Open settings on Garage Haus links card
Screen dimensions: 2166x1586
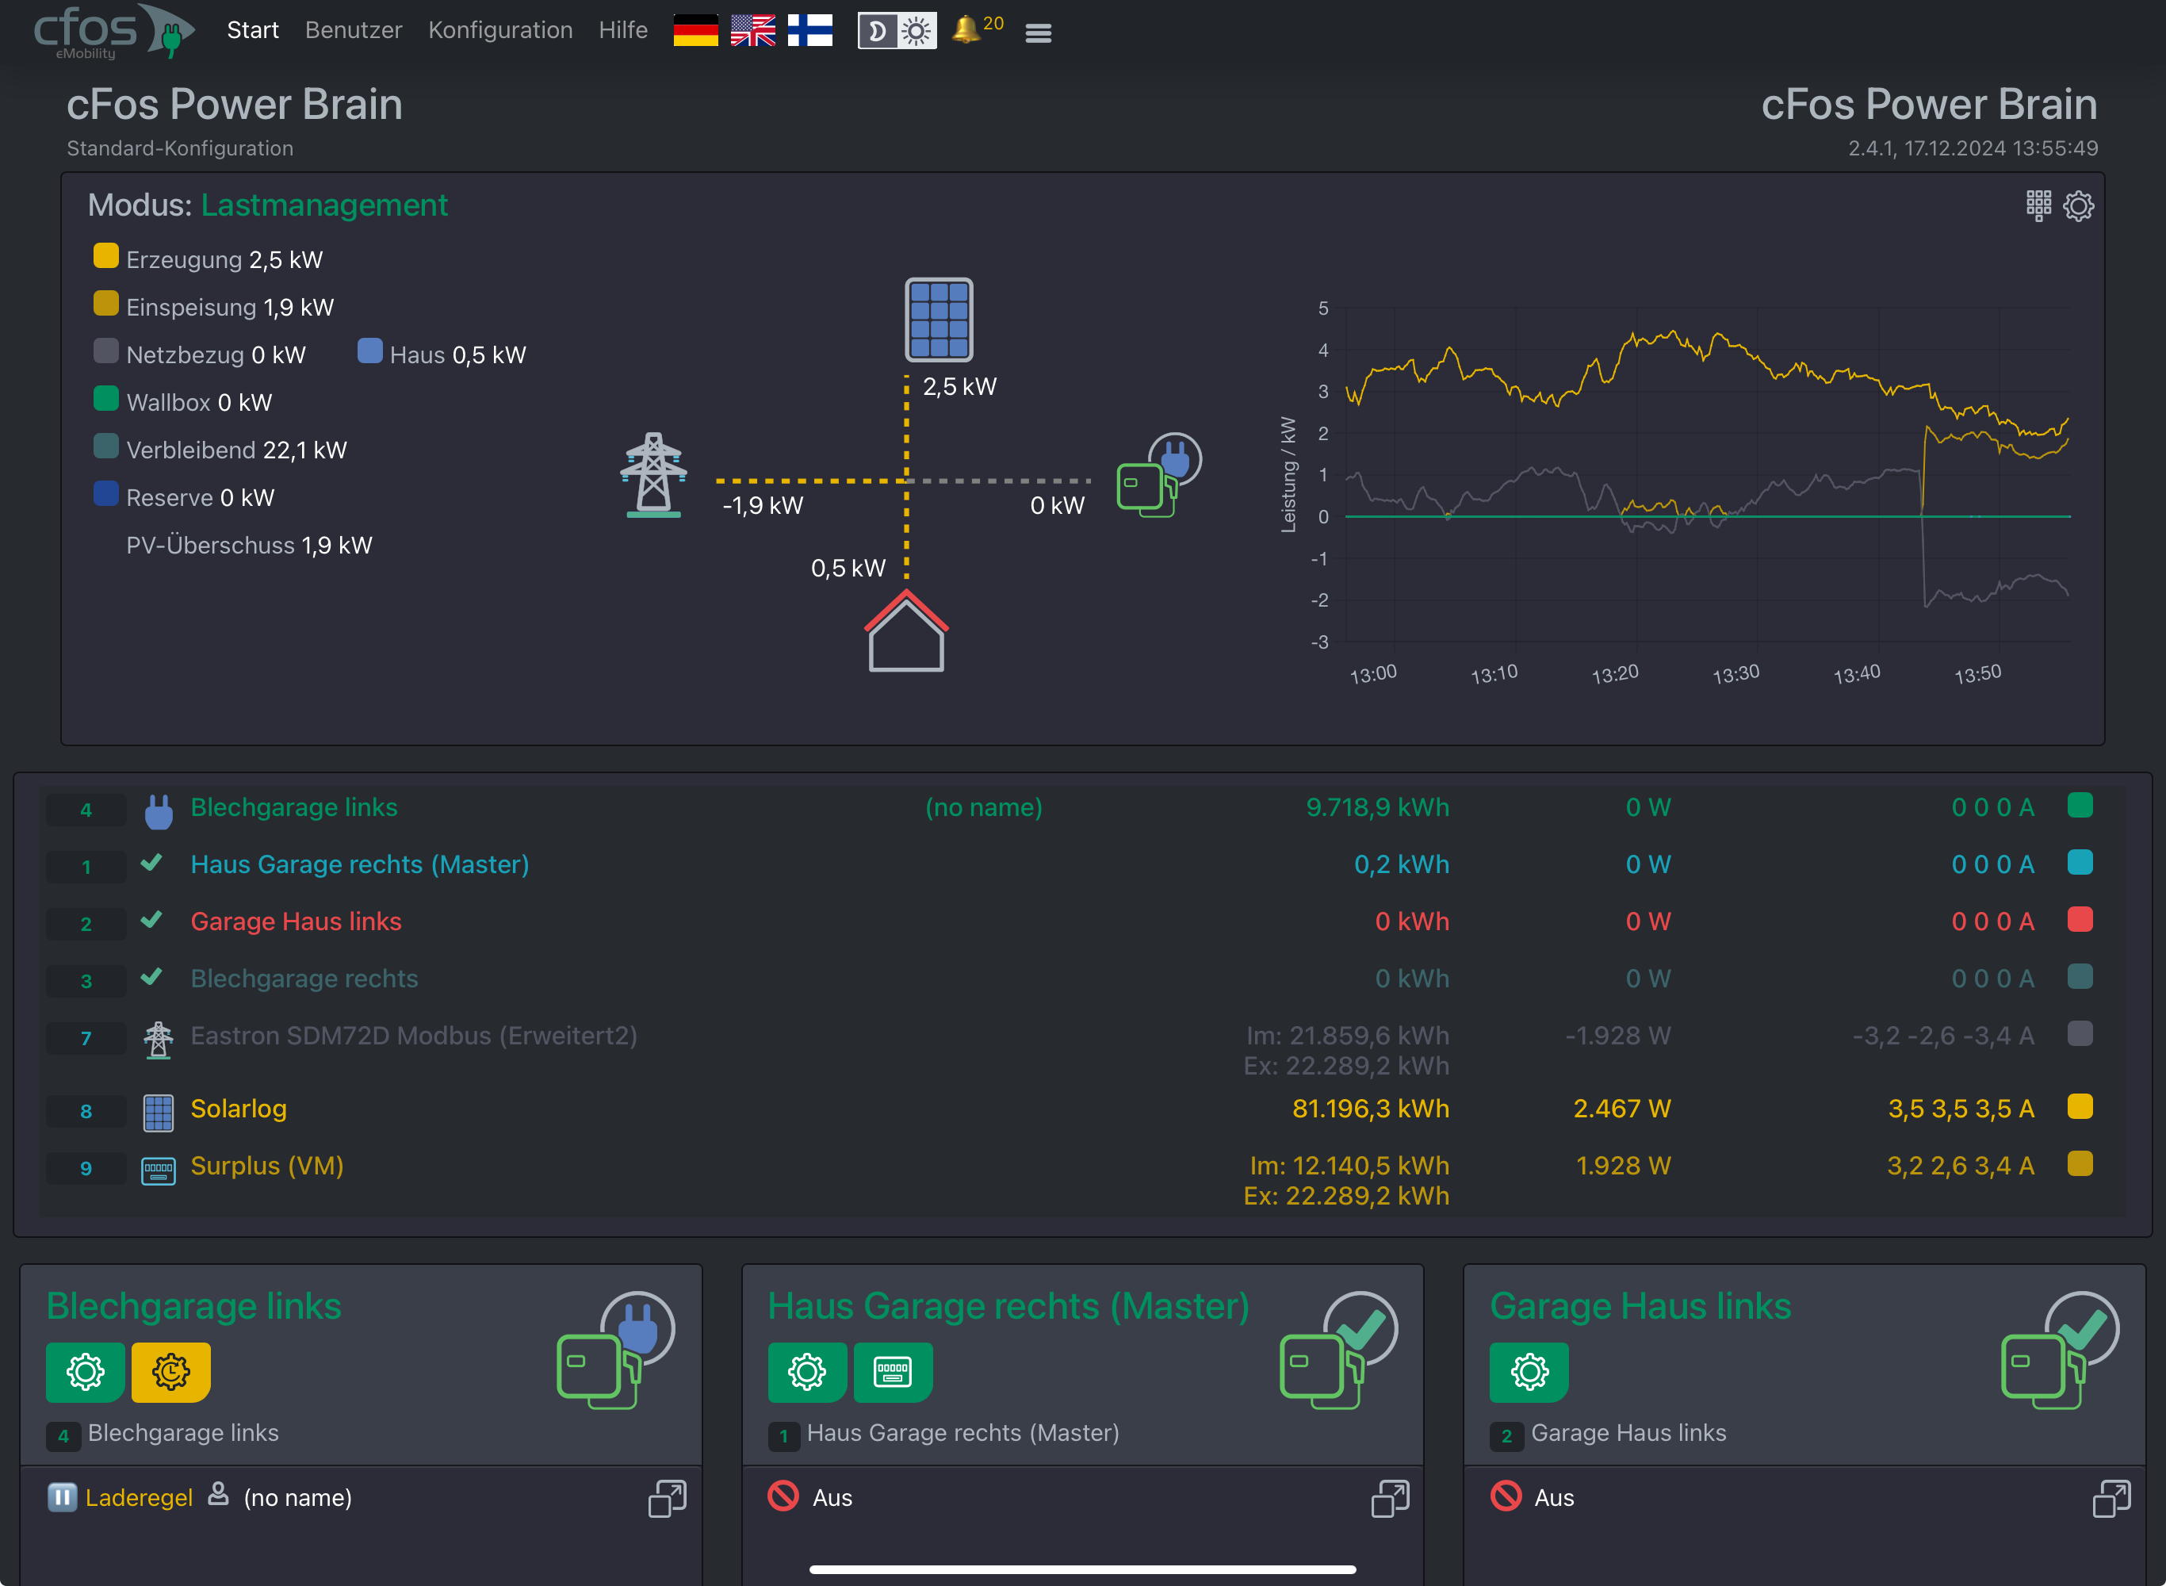coord(1529,1372)
